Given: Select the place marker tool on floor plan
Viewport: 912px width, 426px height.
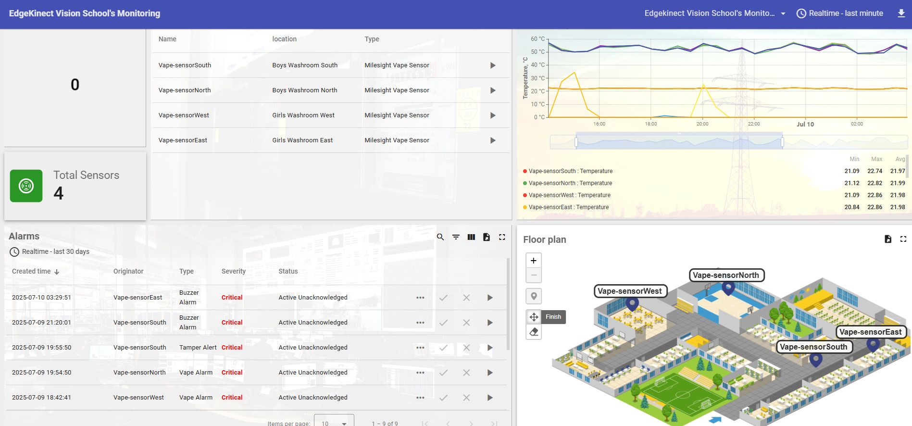Looking at the screenshot, I should [534, 296].
